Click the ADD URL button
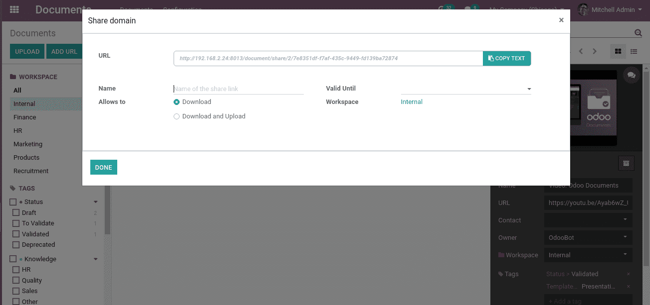The height and width of the screenshot is (305, 650). coord(64,51)
